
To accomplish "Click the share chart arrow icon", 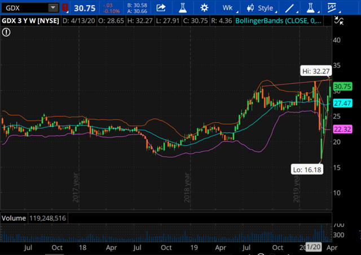I will click(161, 8).
